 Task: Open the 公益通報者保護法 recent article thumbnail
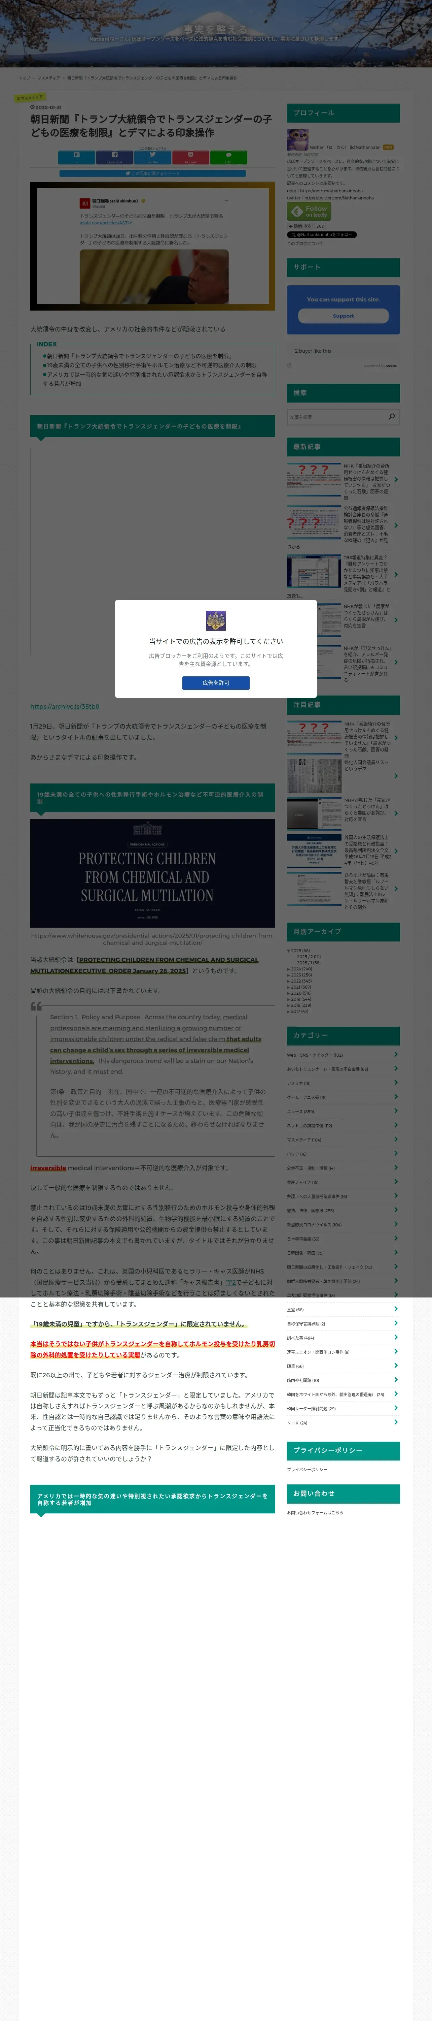tap(314, 521)
